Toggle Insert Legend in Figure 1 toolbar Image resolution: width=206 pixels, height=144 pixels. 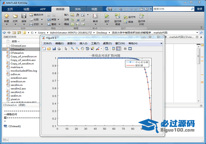(118, 49)
